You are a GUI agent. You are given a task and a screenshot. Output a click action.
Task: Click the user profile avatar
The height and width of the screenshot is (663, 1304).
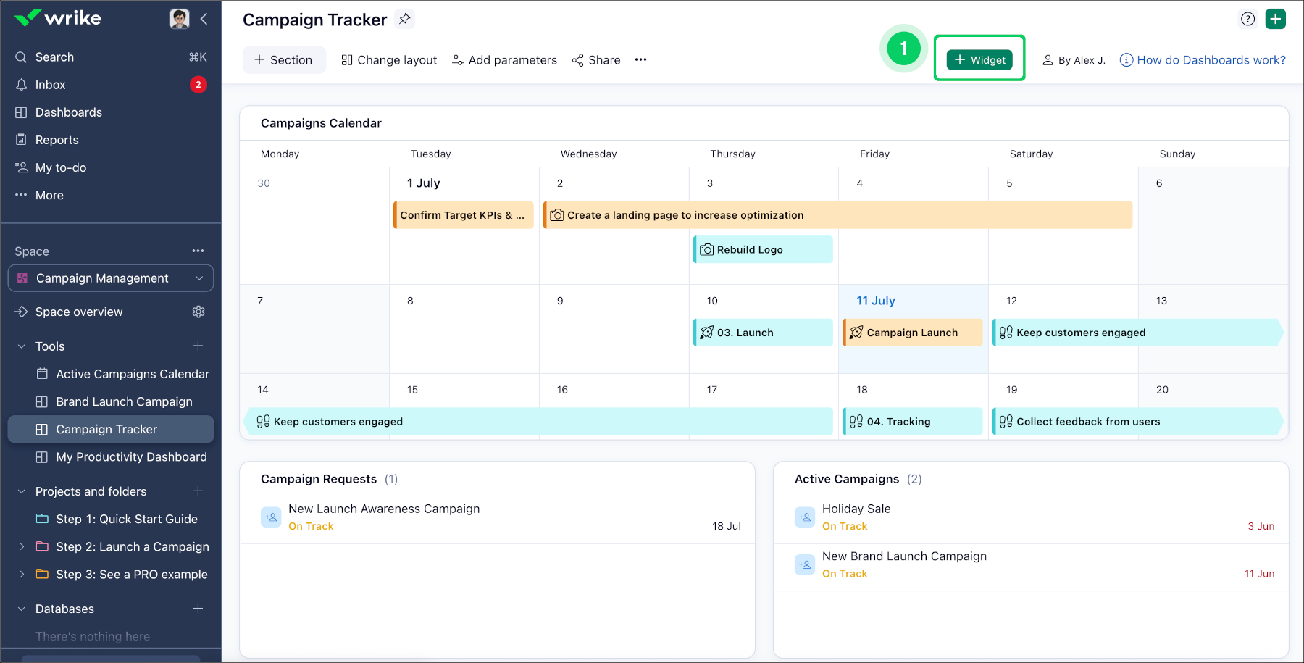179,19
